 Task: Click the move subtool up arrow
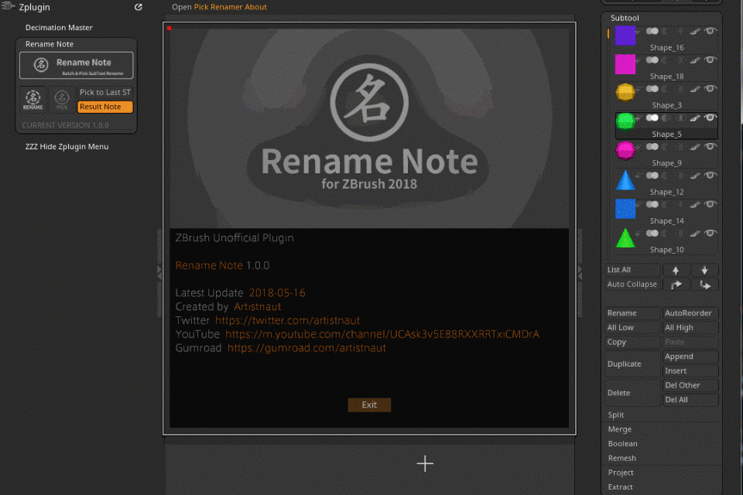point(676,270)
